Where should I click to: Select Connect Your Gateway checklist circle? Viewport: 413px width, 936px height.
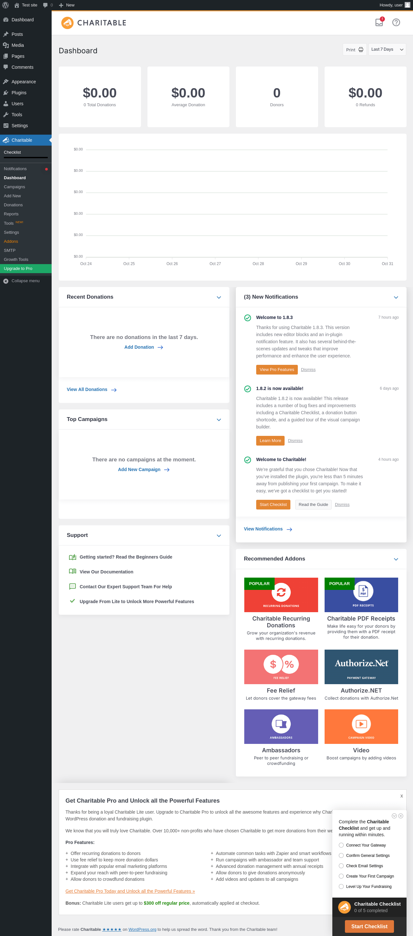tap(341, 845)
